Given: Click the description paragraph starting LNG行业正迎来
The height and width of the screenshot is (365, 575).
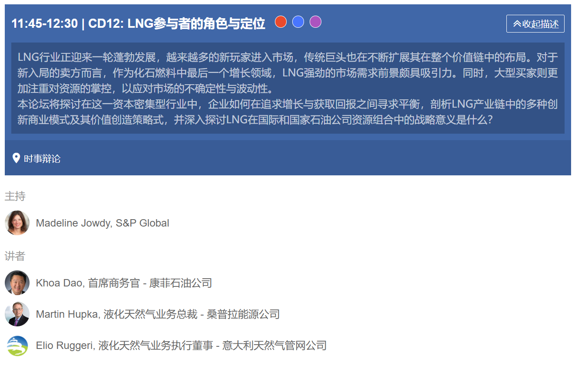Looking at the screenshot, I should [287, 73].
